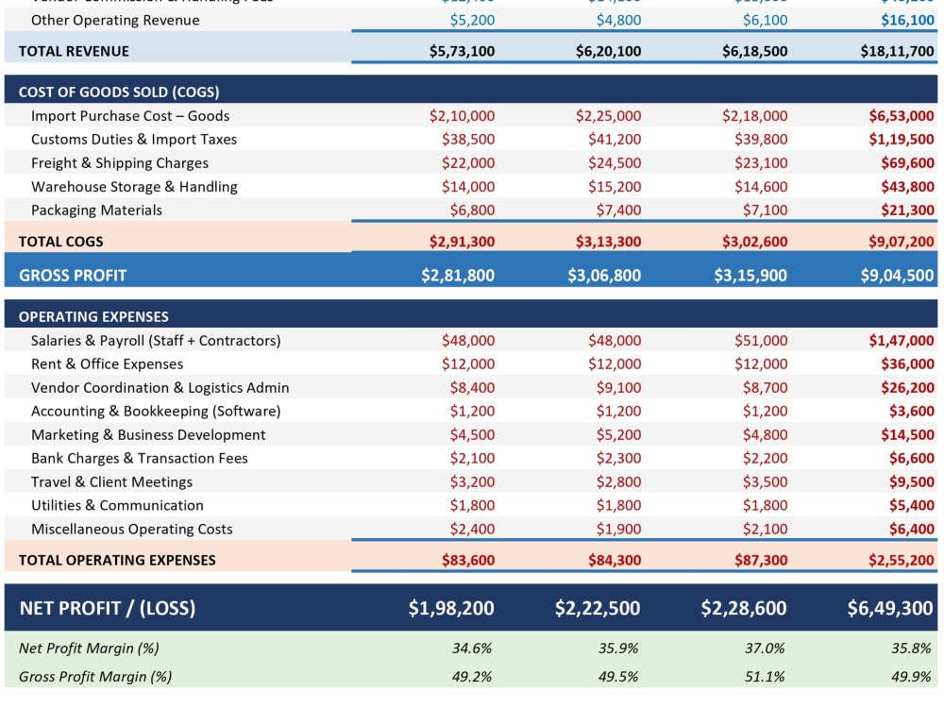Click the $18,11,700 total revenue cell

pyautogui.click(x=897, y=51)
